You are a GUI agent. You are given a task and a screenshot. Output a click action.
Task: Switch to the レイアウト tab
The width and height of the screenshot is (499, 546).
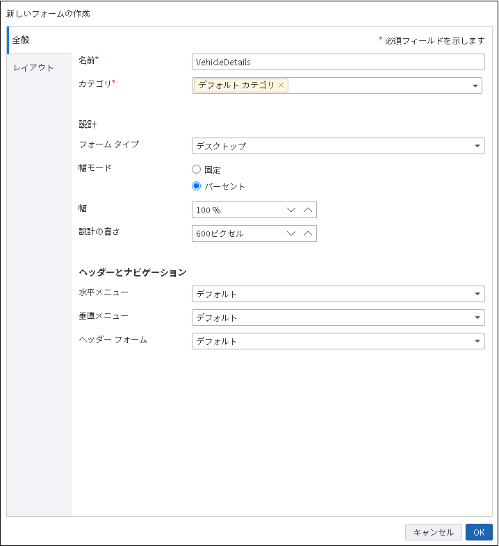(x=34, y=67)
